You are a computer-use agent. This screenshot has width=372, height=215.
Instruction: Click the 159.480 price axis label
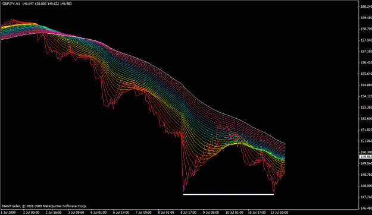pyautogui.click(x=366, y=18)
